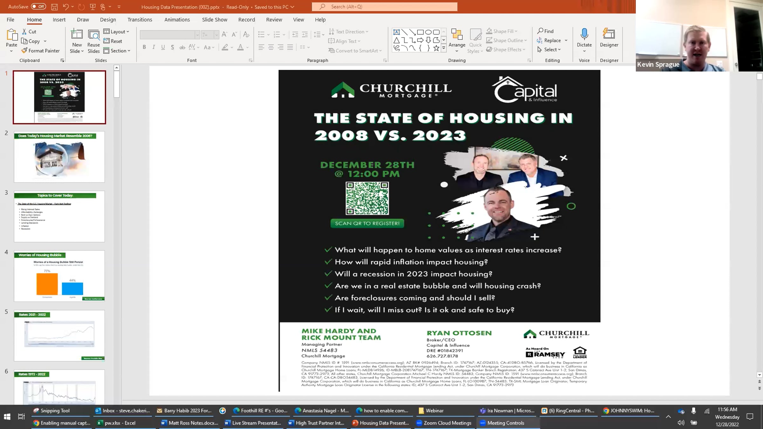Open the Section dropdown menu
The width and height of the screenshot is (763, 429).
pos(117,51)
